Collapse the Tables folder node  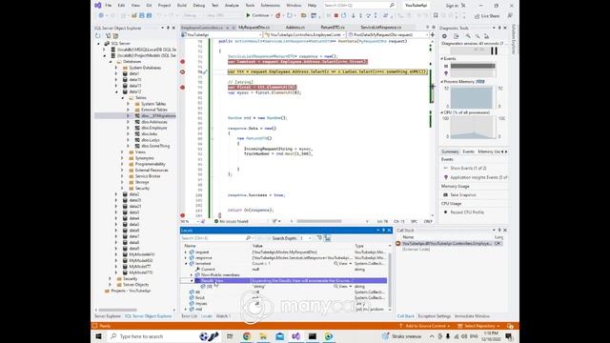click(122, 98)
